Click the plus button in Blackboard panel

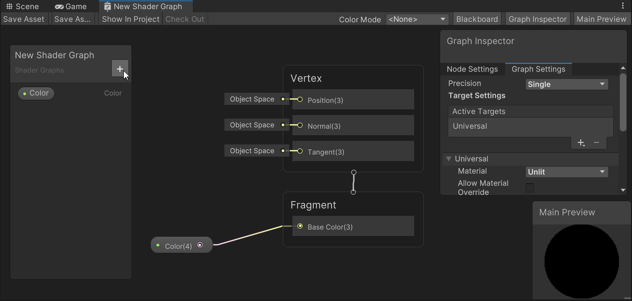[x=120, y=68]
